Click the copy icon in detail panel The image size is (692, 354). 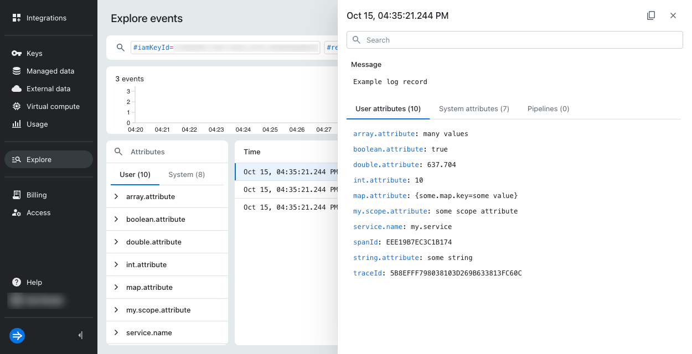click(651, 15)
